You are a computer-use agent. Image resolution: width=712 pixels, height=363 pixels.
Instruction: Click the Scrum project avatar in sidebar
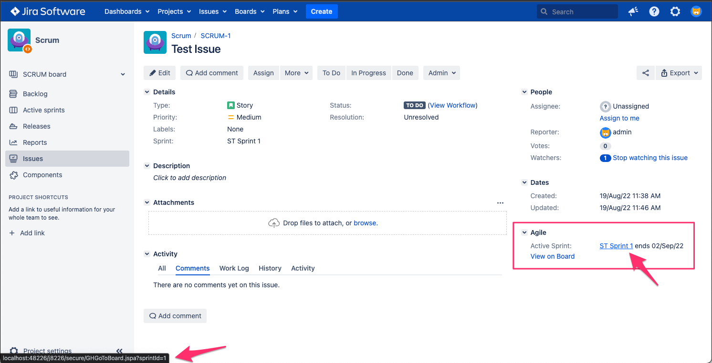coord(19,40)
